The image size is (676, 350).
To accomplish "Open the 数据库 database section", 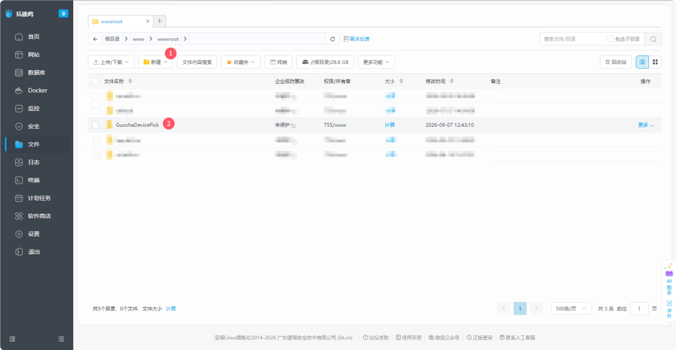I will [36, 73].
